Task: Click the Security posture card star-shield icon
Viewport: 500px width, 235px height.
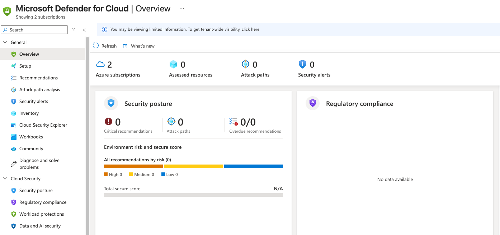Action: (x=111, y=103)
